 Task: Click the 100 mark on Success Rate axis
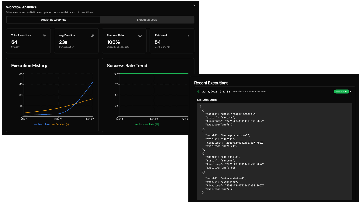116,74
